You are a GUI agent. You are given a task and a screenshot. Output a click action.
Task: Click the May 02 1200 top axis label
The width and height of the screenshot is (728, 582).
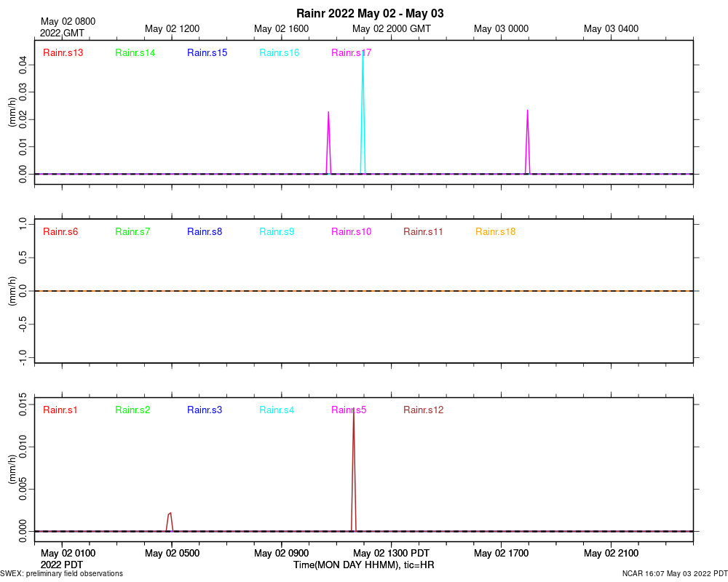[173, 29]
